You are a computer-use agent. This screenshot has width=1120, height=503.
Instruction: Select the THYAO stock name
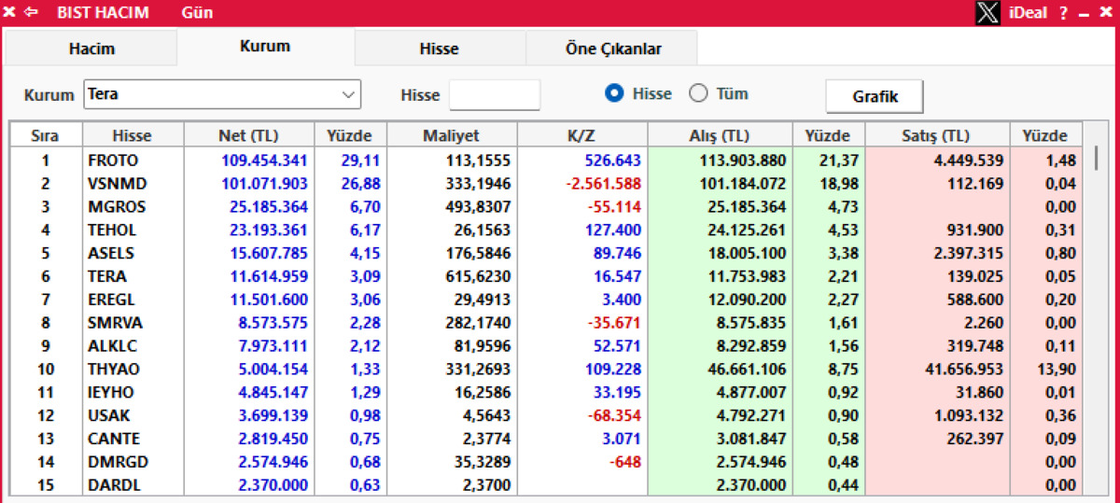coord(113,369)
